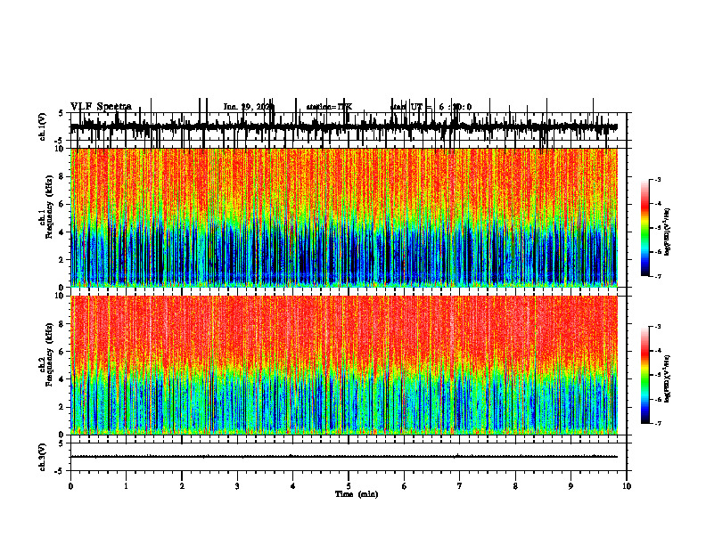
Task: Click the time axis tick label "3"
Action: pos(237,486)
